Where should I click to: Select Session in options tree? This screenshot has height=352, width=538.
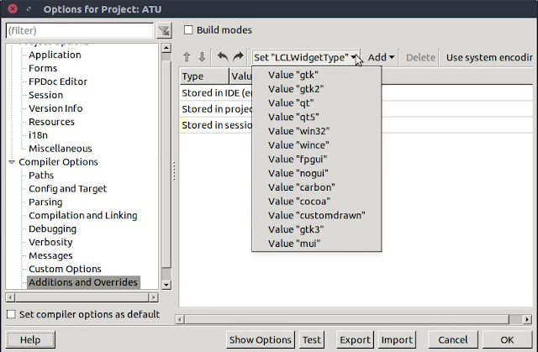[46, 95]
